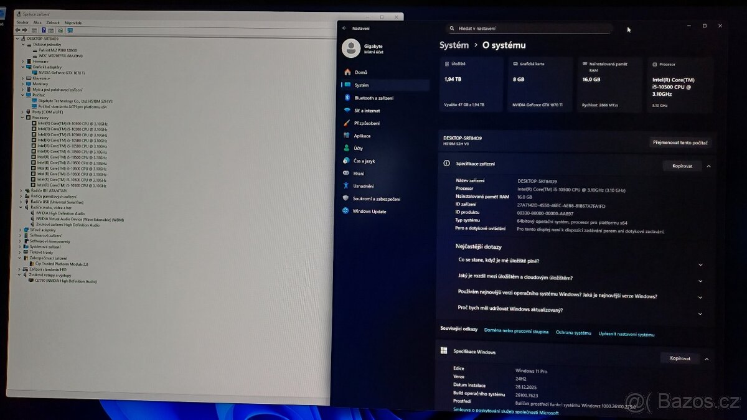Click the Bluetooth a zařízení sidebar icon
The width and height of the screenshot is (747, 420).
[x=346, y=98]
